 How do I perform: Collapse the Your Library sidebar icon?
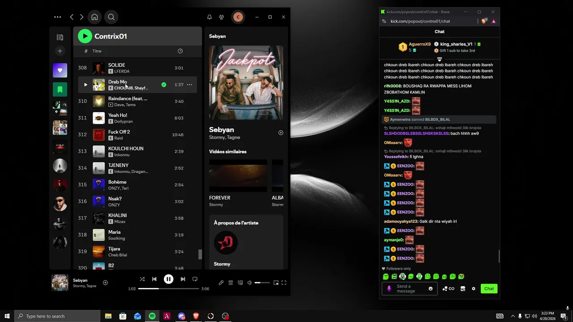point(60,38)
